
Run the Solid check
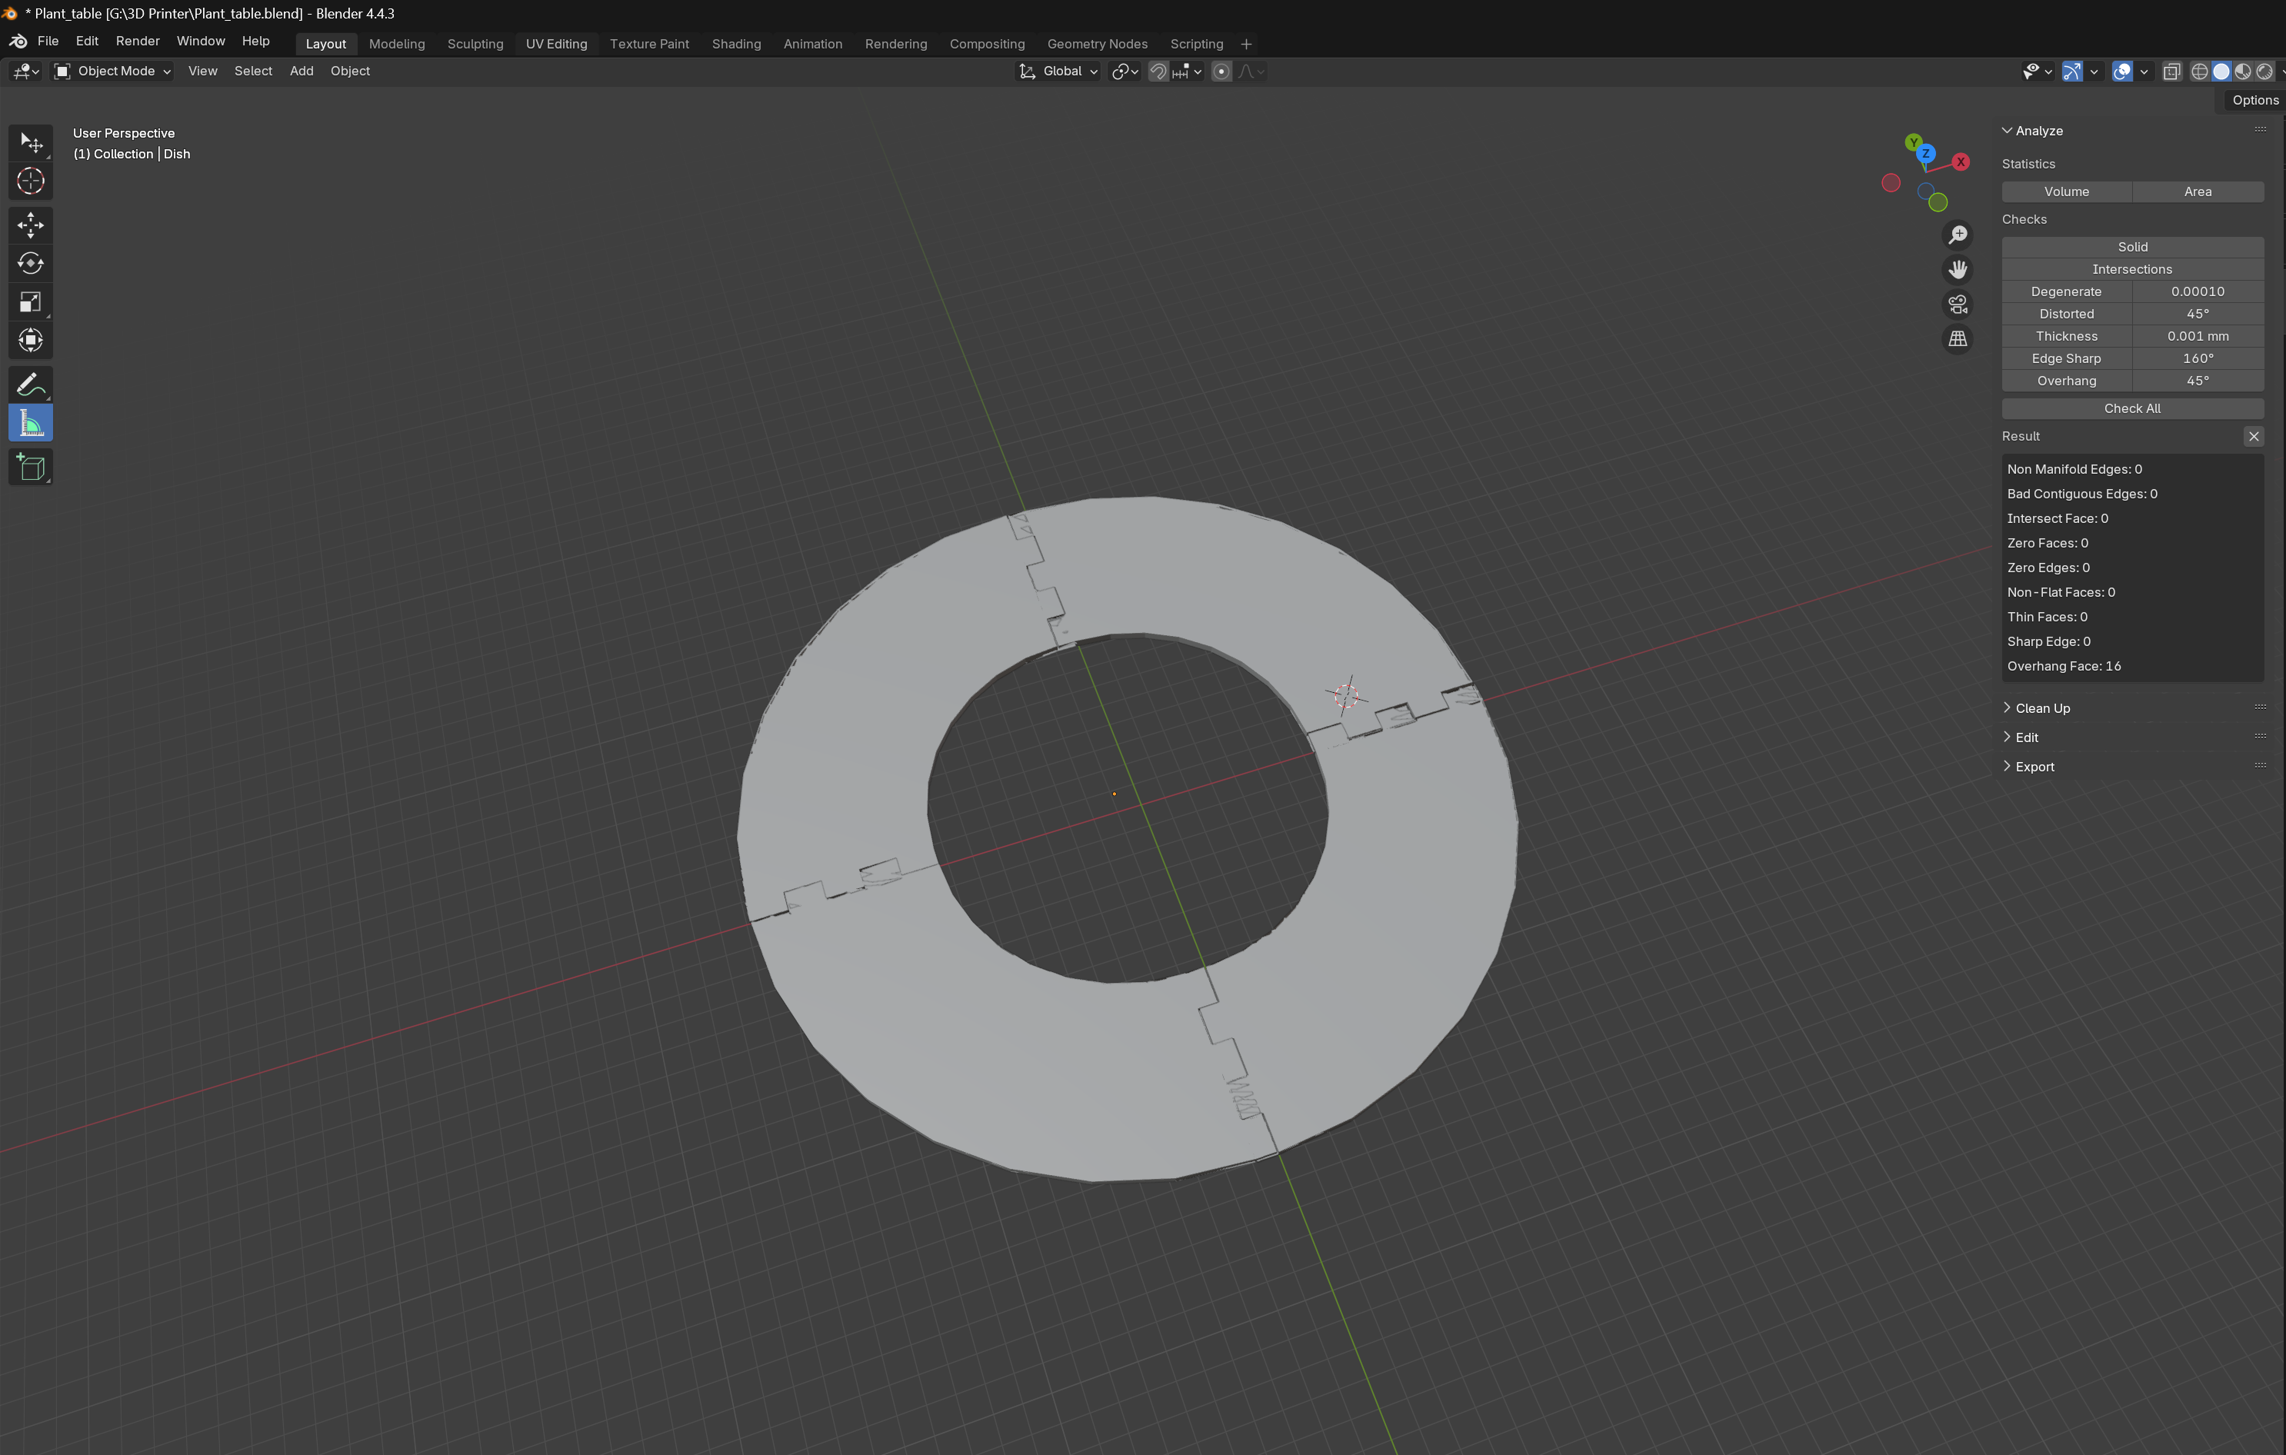(2133, 247)
